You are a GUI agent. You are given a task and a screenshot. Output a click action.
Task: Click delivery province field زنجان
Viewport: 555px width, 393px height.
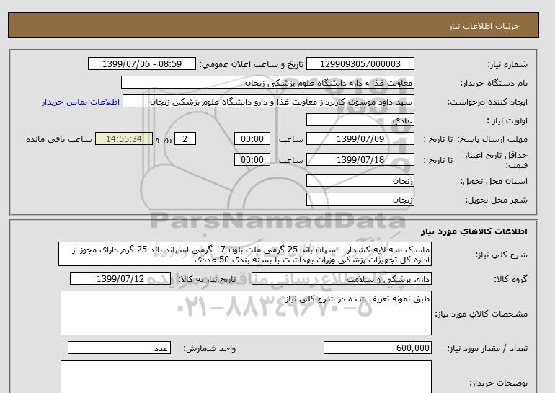[x=360, y=180]
